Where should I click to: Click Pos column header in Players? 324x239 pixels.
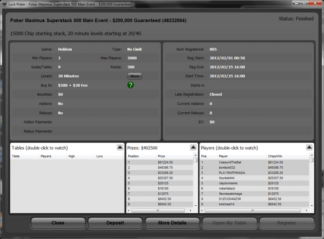tap(209, 156)
